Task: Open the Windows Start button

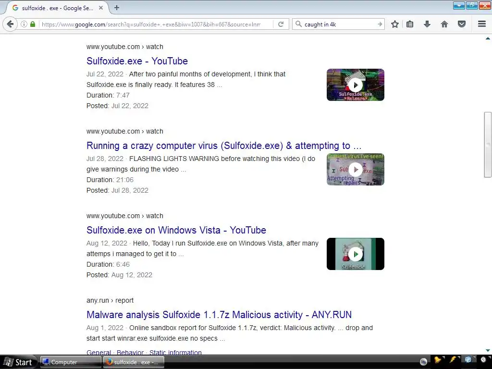Action: tap(19, 362)
